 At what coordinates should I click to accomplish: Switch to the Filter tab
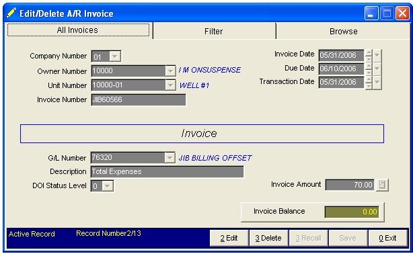(x=214, y=31)
